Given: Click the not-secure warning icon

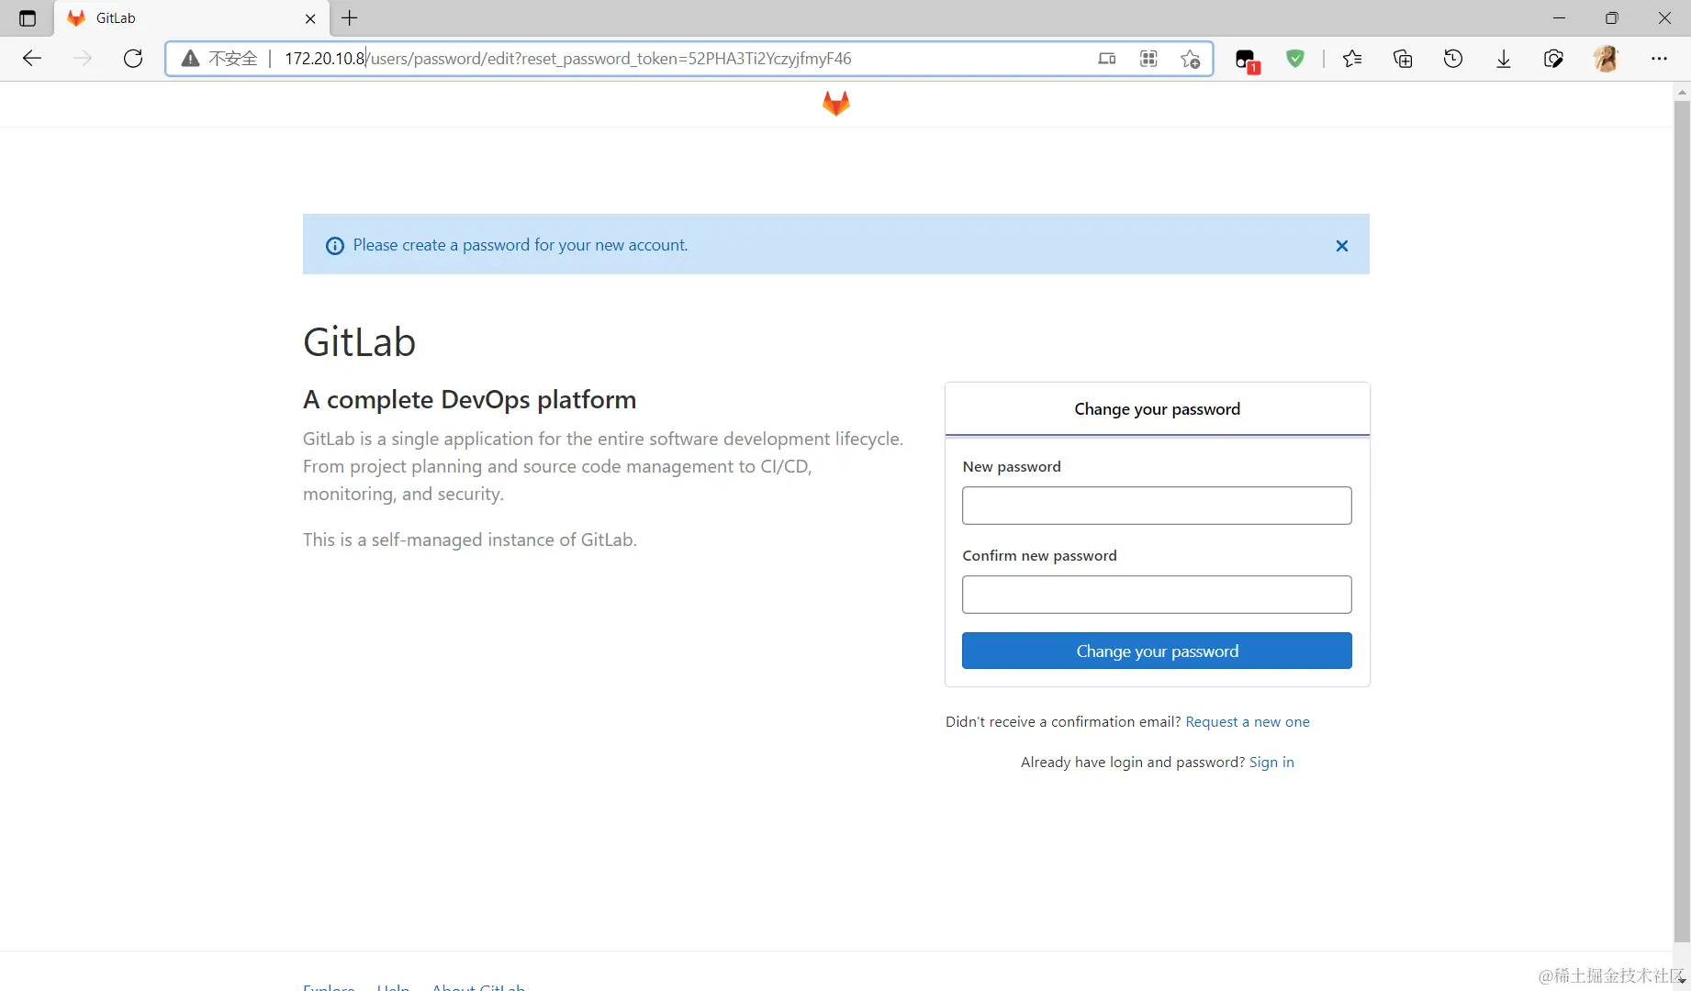Looking at the screenshot, I should click(x=190, y=59).
